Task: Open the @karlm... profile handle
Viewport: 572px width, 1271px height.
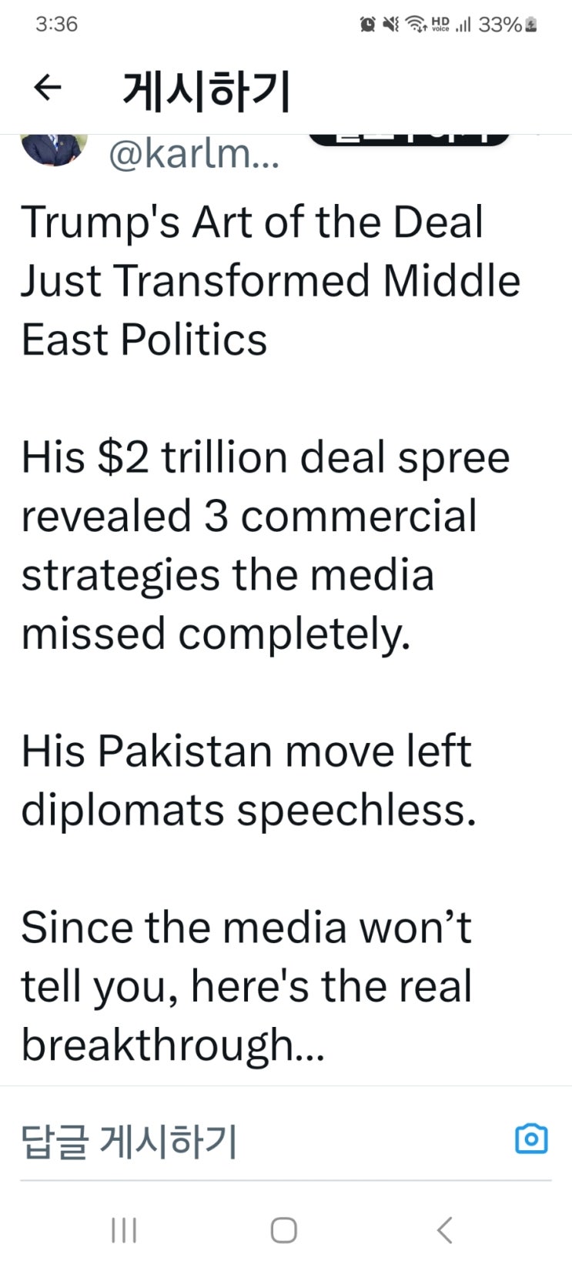Action: [194, 154]
